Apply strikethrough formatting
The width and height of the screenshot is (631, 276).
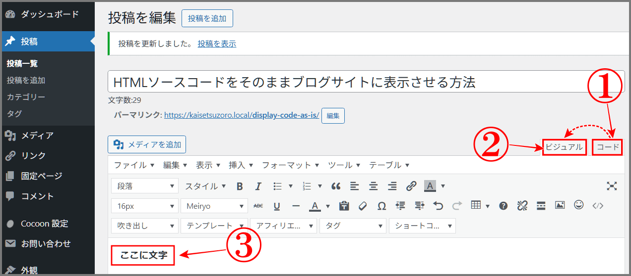click(x=258, y=206)
